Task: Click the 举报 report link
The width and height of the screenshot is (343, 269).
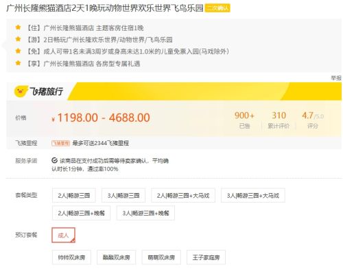Action: pos(336,78)
